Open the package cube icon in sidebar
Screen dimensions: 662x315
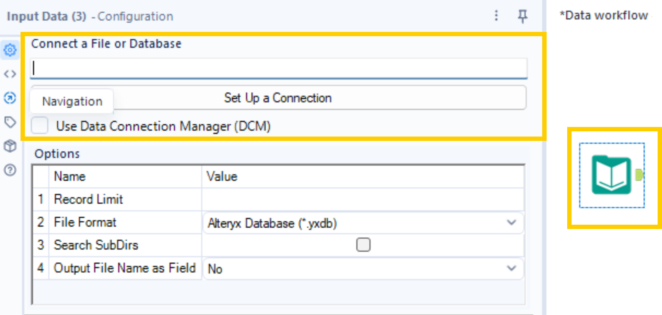coord(10,146)
